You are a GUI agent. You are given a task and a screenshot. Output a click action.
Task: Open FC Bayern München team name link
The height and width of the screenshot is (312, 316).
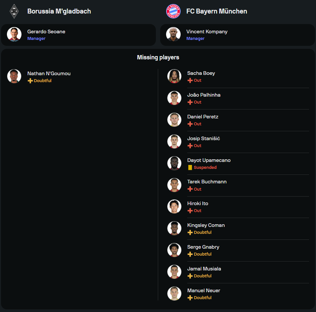[x=217, y=11]
